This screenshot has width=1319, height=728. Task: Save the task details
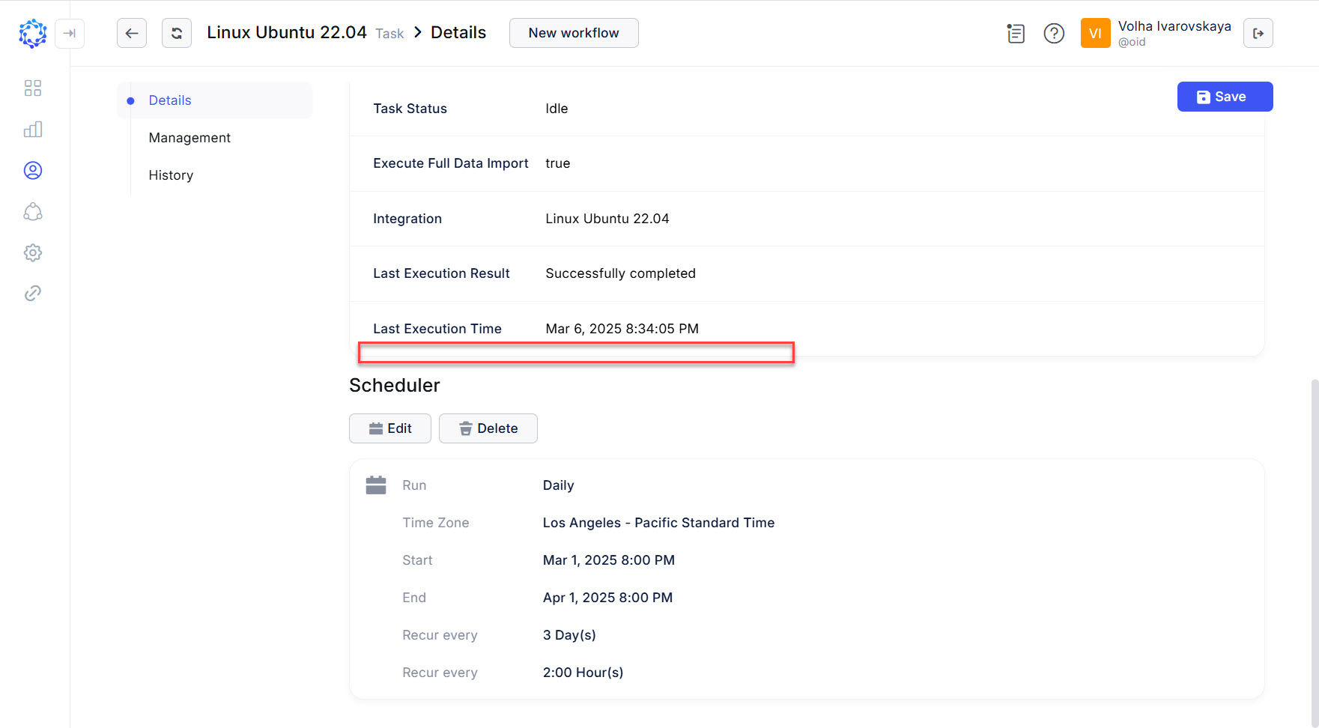tap(1225, 97)
